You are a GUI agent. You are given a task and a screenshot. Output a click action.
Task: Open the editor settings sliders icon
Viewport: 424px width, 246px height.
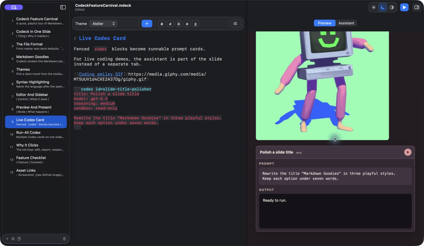(x=235, y=24)
